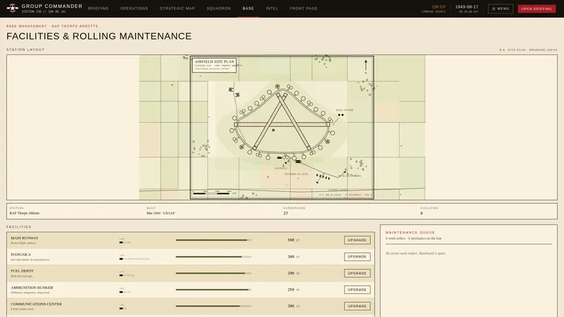
Task: Click the Airfield Site Plan title block
Action: [x=214, y=65]
